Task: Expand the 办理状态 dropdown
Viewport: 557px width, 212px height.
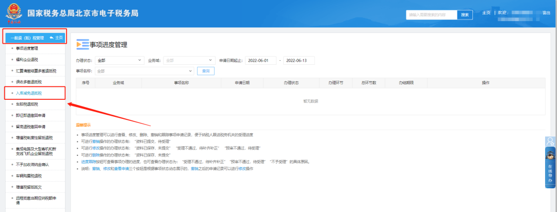Action: (x=120, y=60)
